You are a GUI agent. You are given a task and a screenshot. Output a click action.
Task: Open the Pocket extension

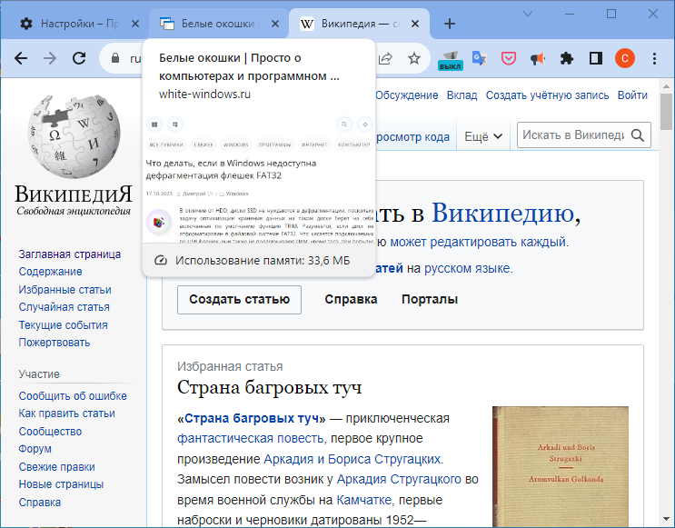[x=509, y=58]
